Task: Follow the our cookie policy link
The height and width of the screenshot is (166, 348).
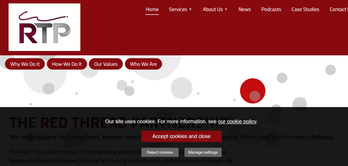Action: coord(237,121)
